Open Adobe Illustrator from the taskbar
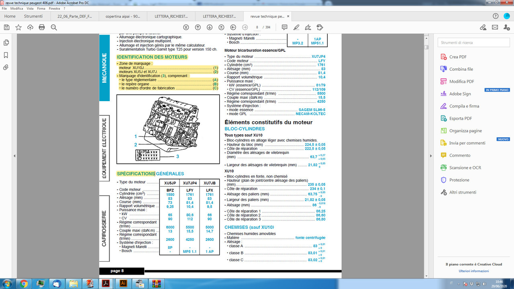 123,283
